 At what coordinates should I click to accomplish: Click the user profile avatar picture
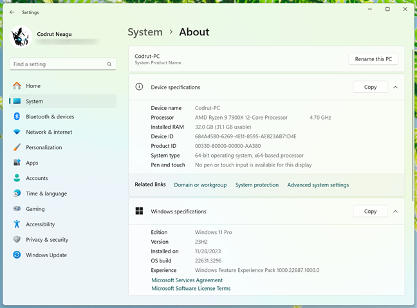21,37
